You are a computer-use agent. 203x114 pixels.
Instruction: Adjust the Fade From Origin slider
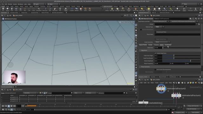(181, 56)
